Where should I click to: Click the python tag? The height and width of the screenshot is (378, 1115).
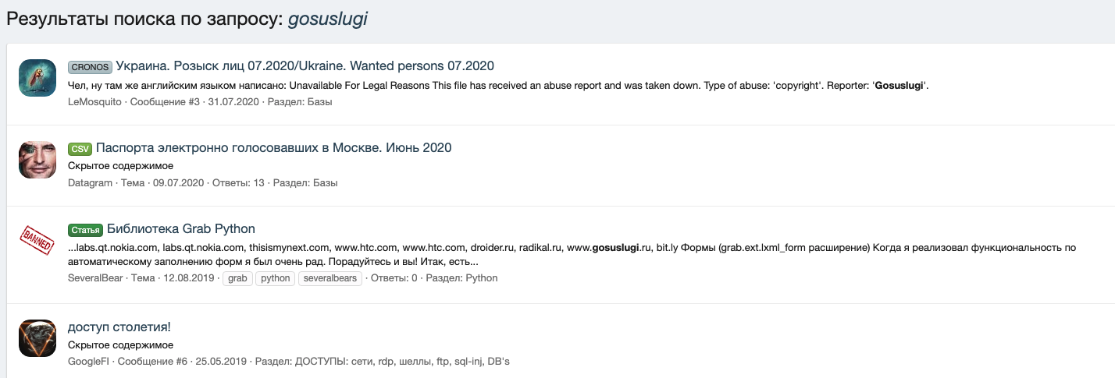[276, 278]
